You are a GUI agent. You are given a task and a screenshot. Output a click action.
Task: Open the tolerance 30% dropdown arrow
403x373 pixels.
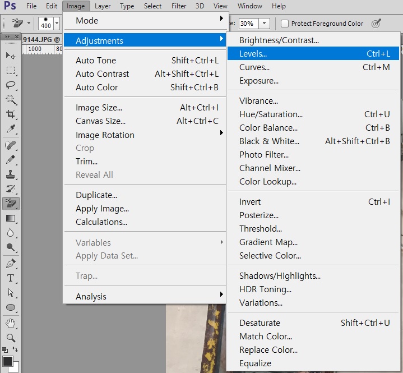click(x=264, y=24)
